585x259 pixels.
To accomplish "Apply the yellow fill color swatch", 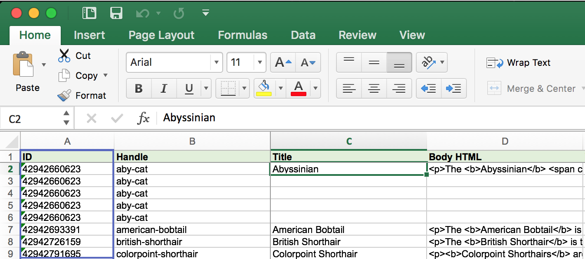I will (264, 89).
